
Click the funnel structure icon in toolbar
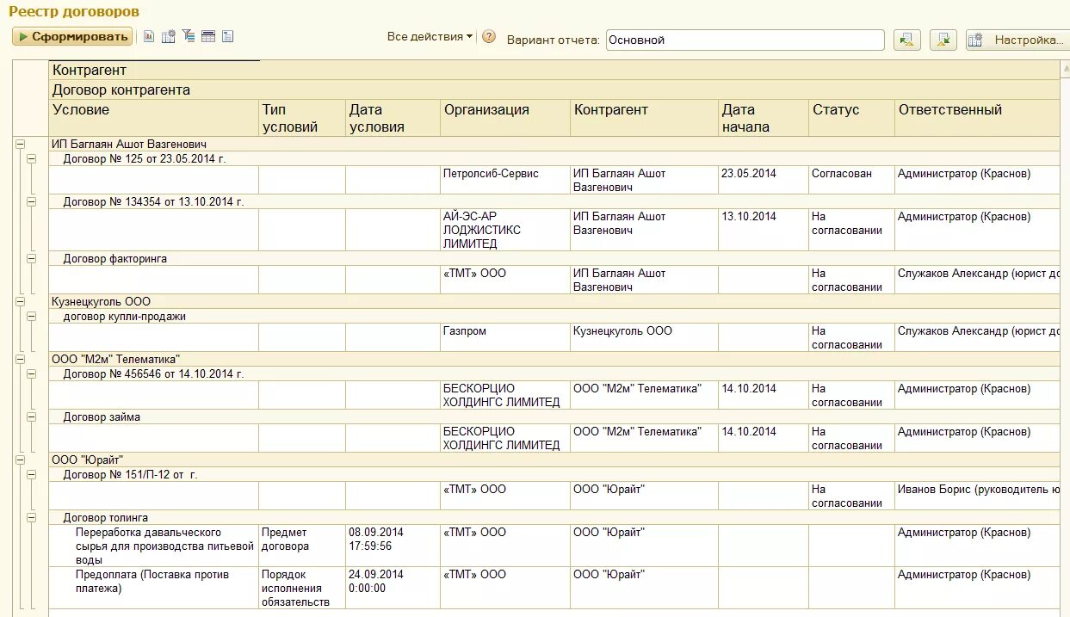189,36
